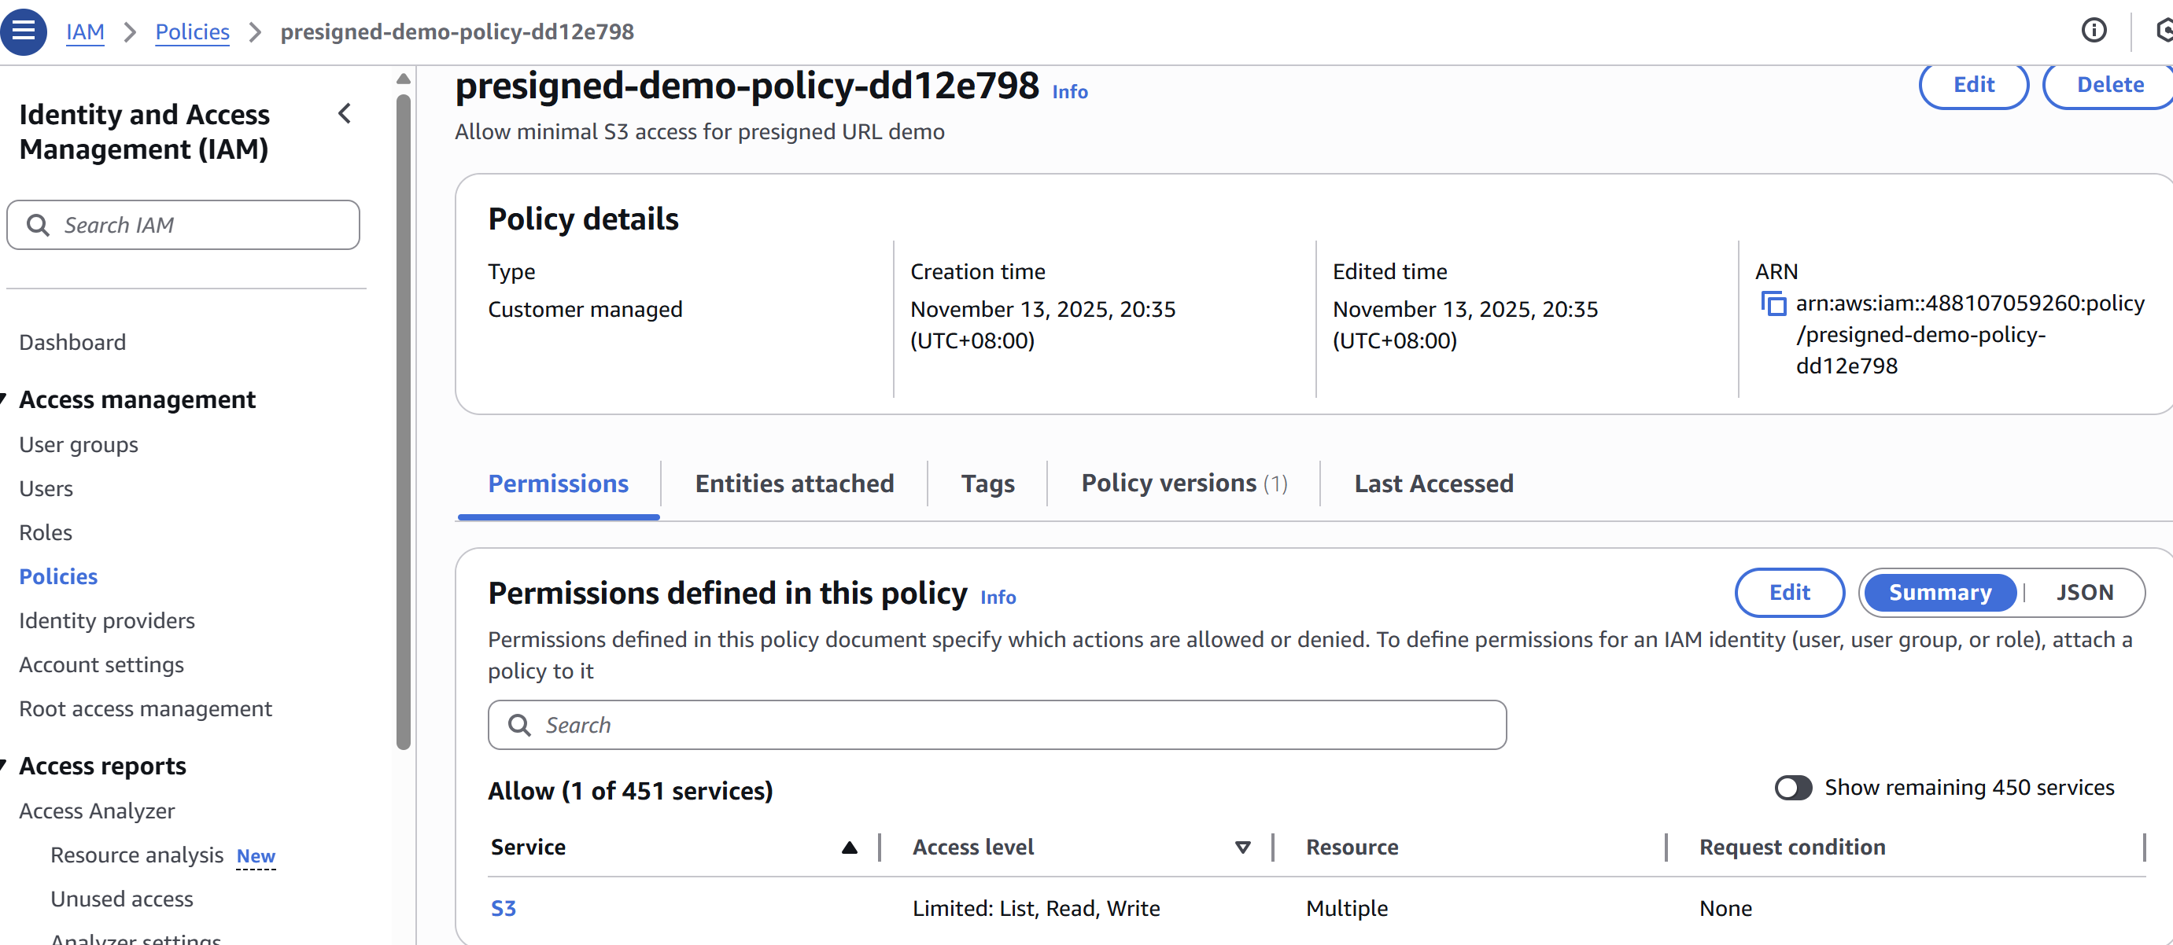
Task: Copy the policy ARN with copy icon
Action: click(1773, 303)
